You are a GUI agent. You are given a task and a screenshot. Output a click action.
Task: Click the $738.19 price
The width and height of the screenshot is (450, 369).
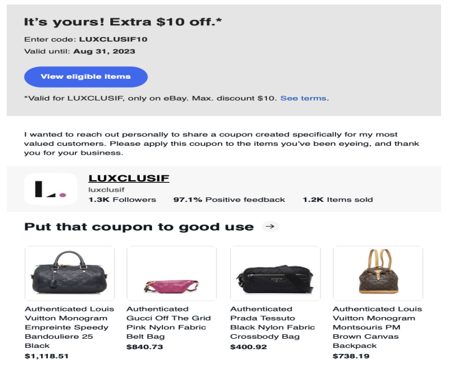pyautogui.click(x=351, y=356)
